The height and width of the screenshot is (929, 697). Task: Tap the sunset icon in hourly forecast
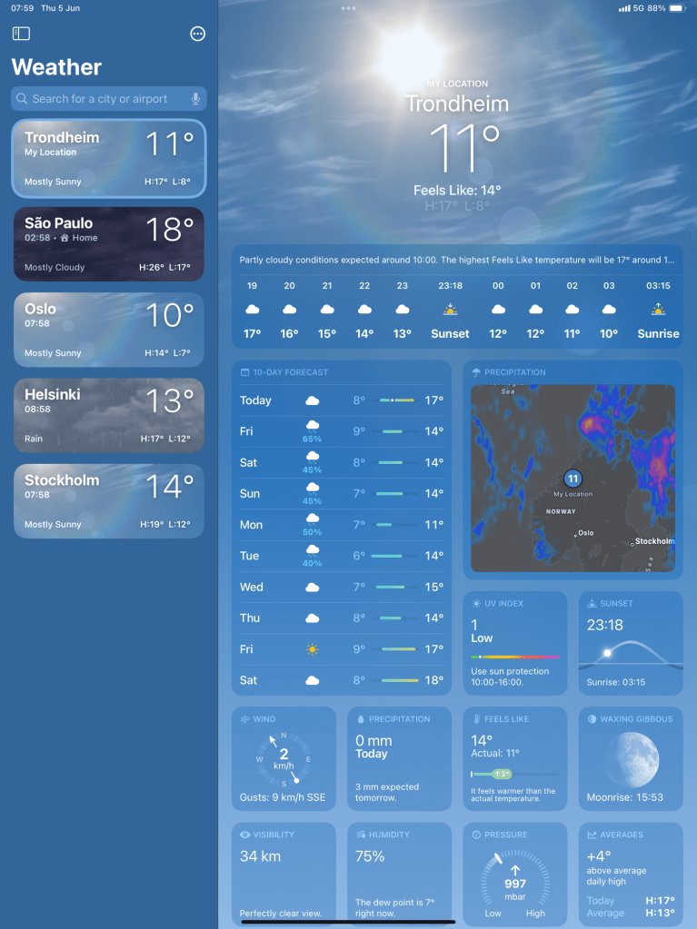click(450, 310)
